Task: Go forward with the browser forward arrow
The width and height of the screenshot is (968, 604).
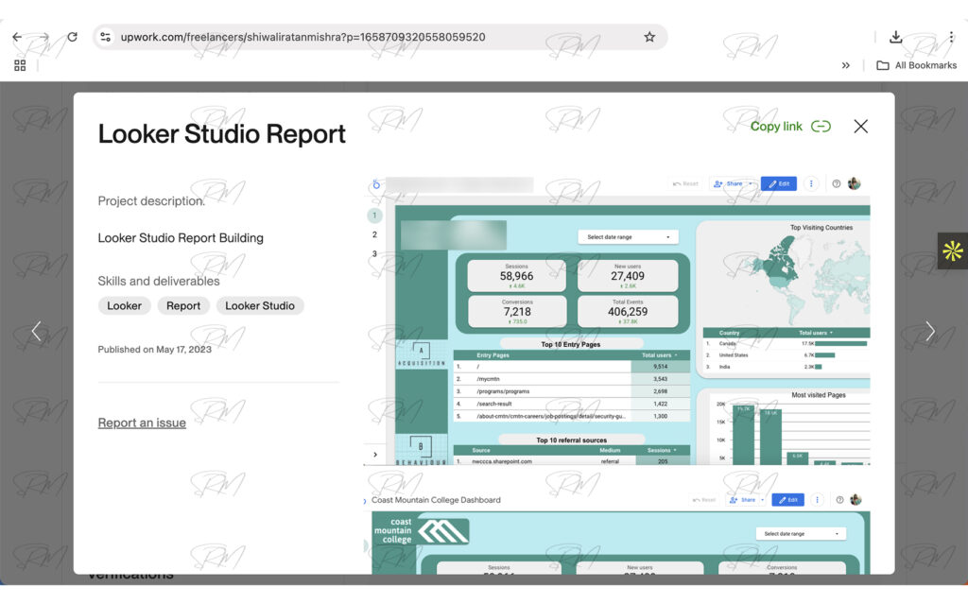Action: point(44,37)
